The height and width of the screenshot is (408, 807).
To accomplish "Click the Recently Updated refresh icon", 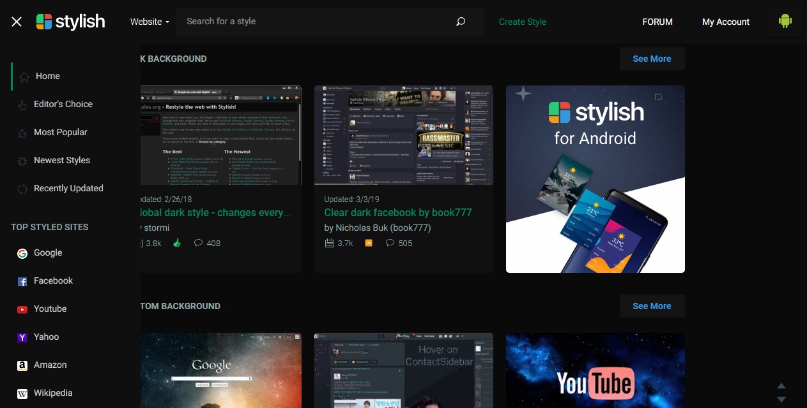I will point(22,189).
